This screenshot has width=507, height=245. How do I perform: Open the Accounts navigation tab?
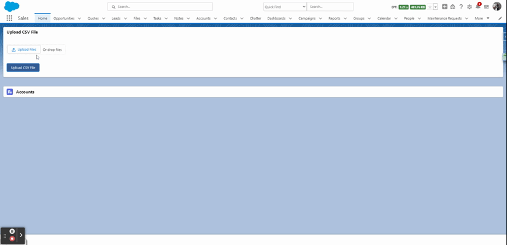coord(203,18)
